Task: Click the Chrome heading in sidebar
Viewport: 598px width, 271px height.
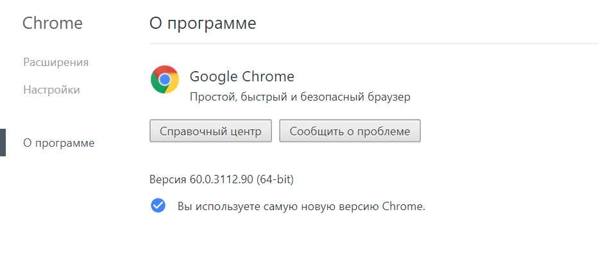Action: pyautogui.click(x=53, y=24)
